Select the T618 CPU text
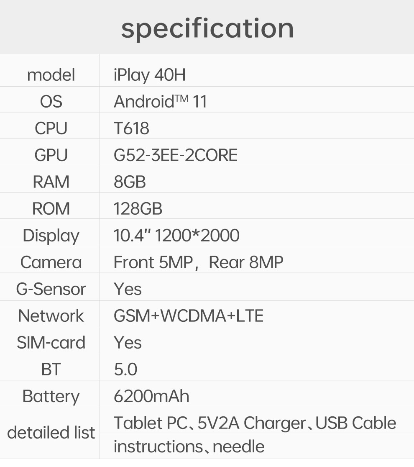Viewport: 414px width, 467px height. point(131,128)
